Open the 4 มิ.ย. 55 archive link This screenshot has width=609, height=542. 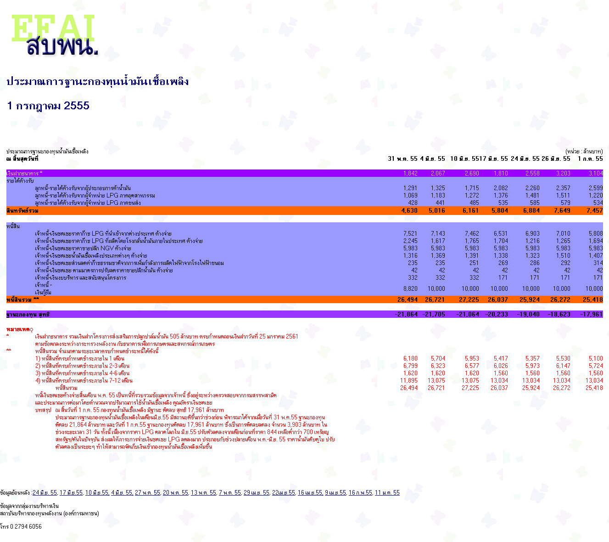tap(122, 493)
